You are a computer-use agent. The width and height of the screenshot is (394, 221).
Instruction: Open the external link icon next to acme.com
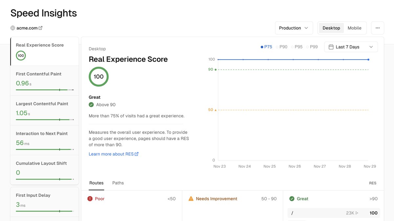[x=40, y=28]
